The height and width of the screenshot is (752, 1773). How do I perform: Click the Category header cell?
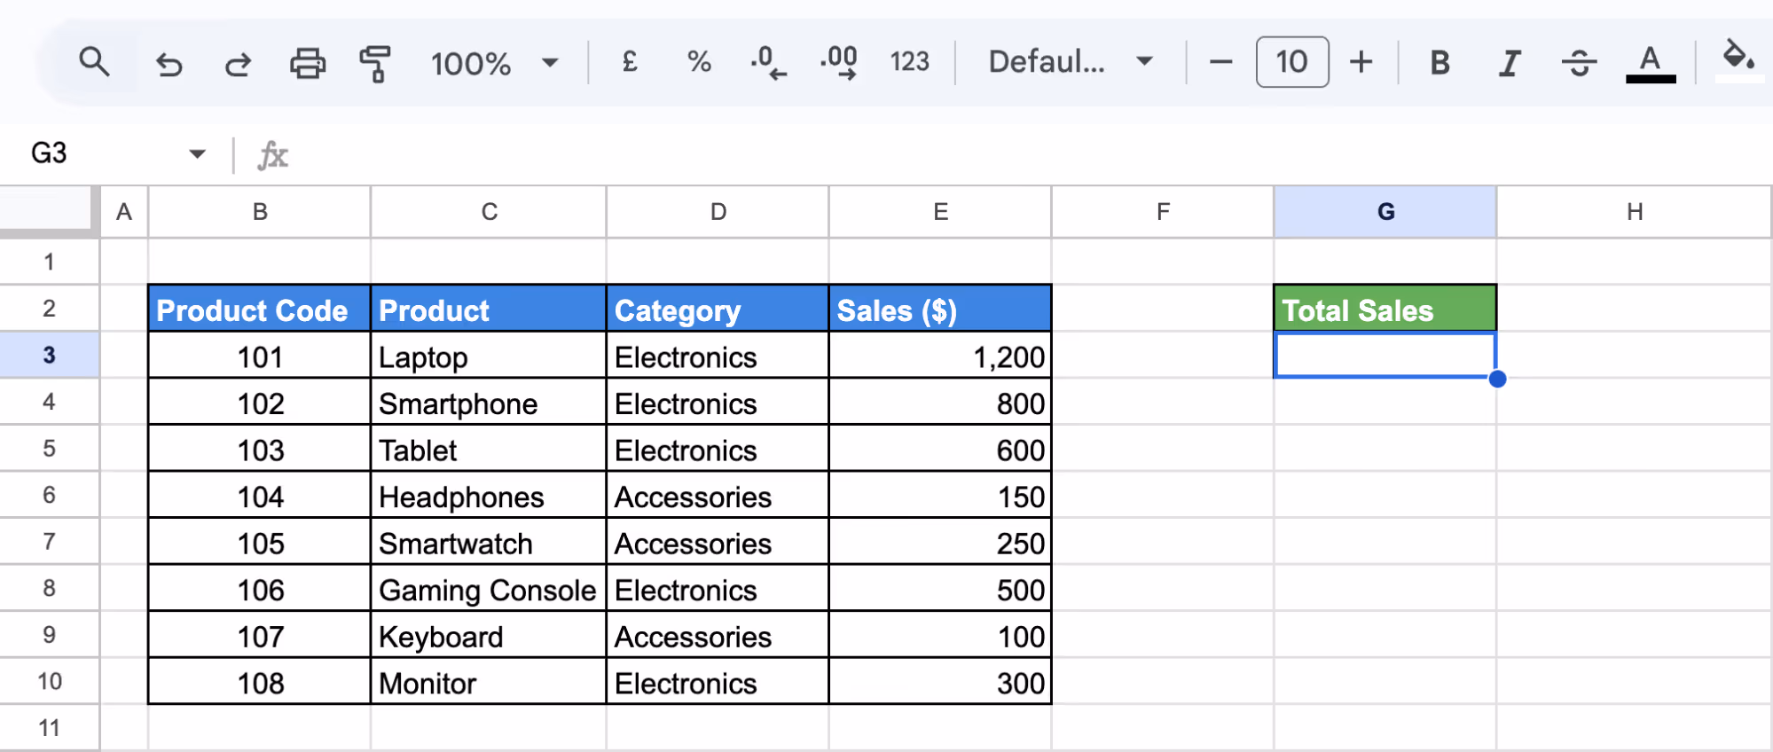click(x=718, y=309)
